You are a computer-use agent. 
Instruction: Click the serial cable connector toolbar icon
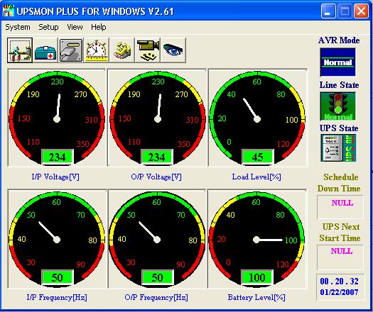tap(71, 50)
